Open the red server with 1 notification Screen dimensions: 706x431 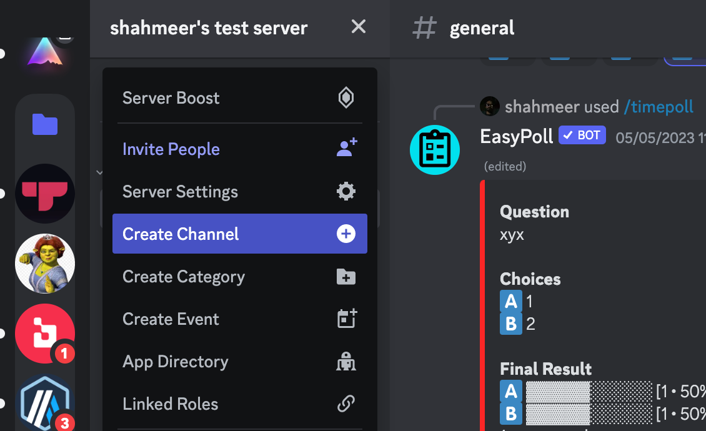(45, 334)
